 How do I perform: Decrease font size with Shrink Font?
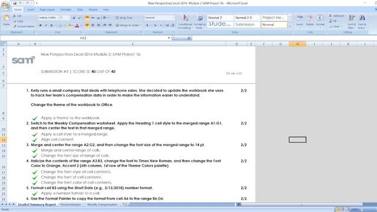80,18
